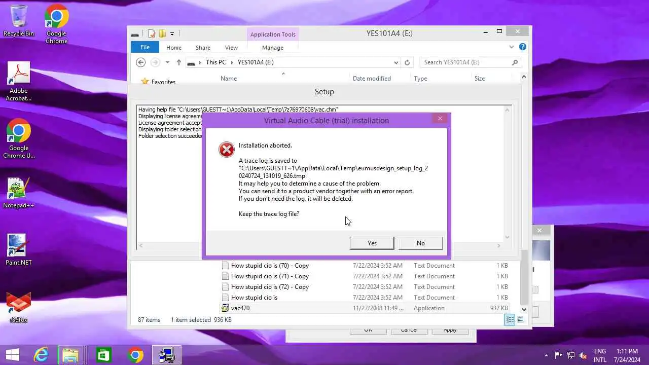Click Properties icon in Quick Access Toolbar
This screenshot has height=365, width=649.
[152, 34]
